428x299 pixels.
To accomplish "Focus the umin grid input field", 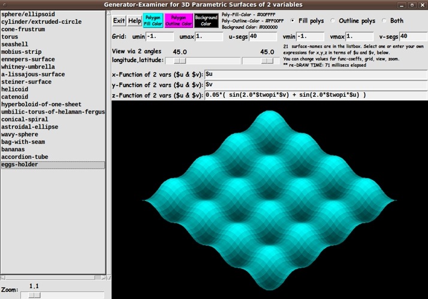I will (x=159, y=36).
